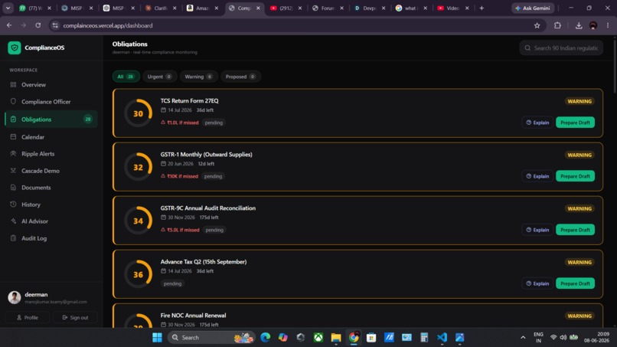Open Chrome three-dot menu

click(x=608, y=25)
